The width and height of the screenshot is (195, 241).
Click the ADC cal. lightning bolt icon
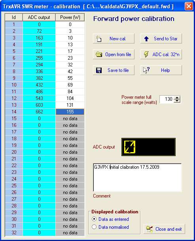coord(146,55)
